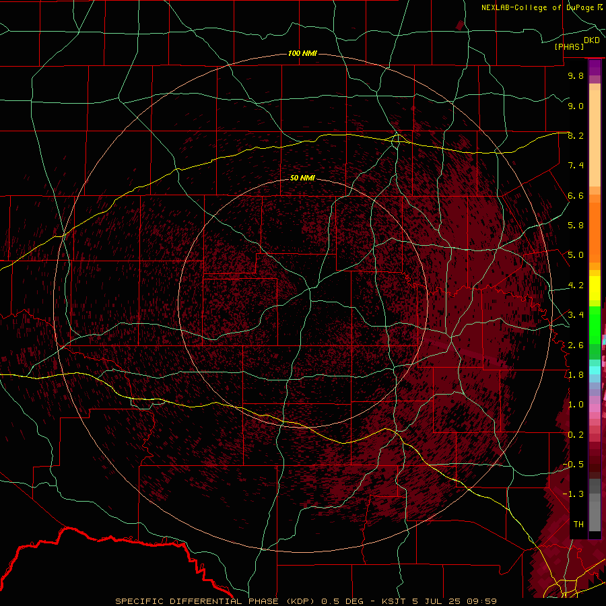Click the 50 NMI range ring label
This screenshot has width=606, height=606.
click(x=302, y=178)
